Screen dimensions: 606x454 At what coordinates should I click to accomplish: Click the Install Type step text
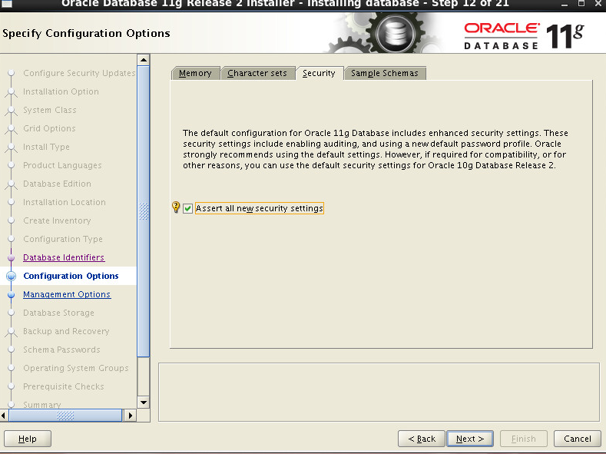click(x=46, y=147)
